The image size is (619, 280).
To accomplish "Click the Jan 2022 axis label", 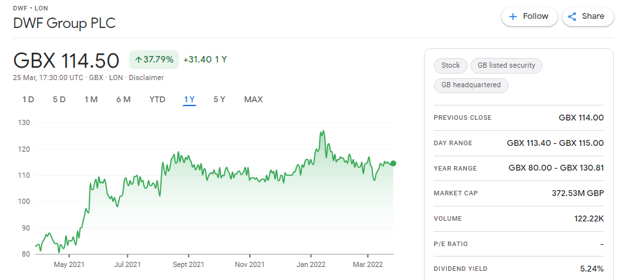I will pyautogui.click(x=310, y=264).
